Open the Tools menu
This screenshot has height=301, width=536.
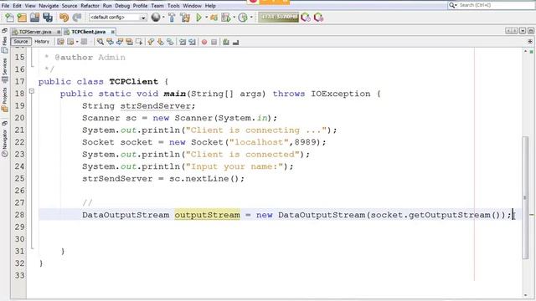point(173,6)
